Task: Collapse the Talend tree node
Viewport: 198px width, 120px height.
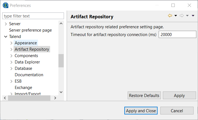Action: pyautogui.click(x=6, y=37)
